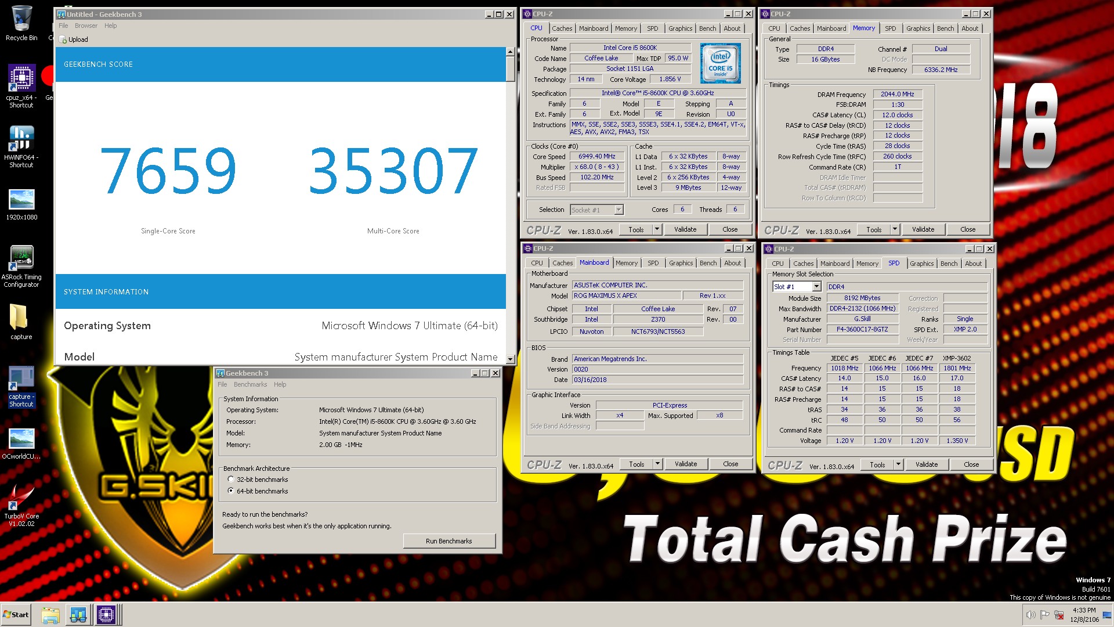Switch to SPD tab in Mainboard CPU-Z window

click(653, 263)
